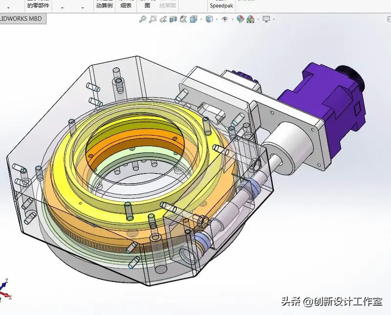Screen dimensions: 391x315
Task: Switch to the SOLIDWORKS MBD tab
Action: [x=22, y=19]
